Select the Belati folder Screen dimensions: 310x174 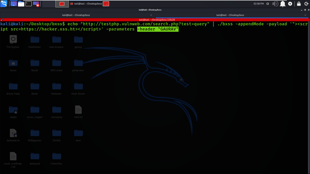[35, 89]
